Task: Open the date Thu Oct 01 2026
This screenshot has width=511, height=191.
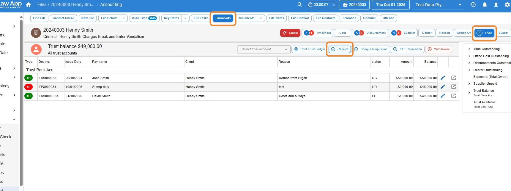Action: coord(391,5)
